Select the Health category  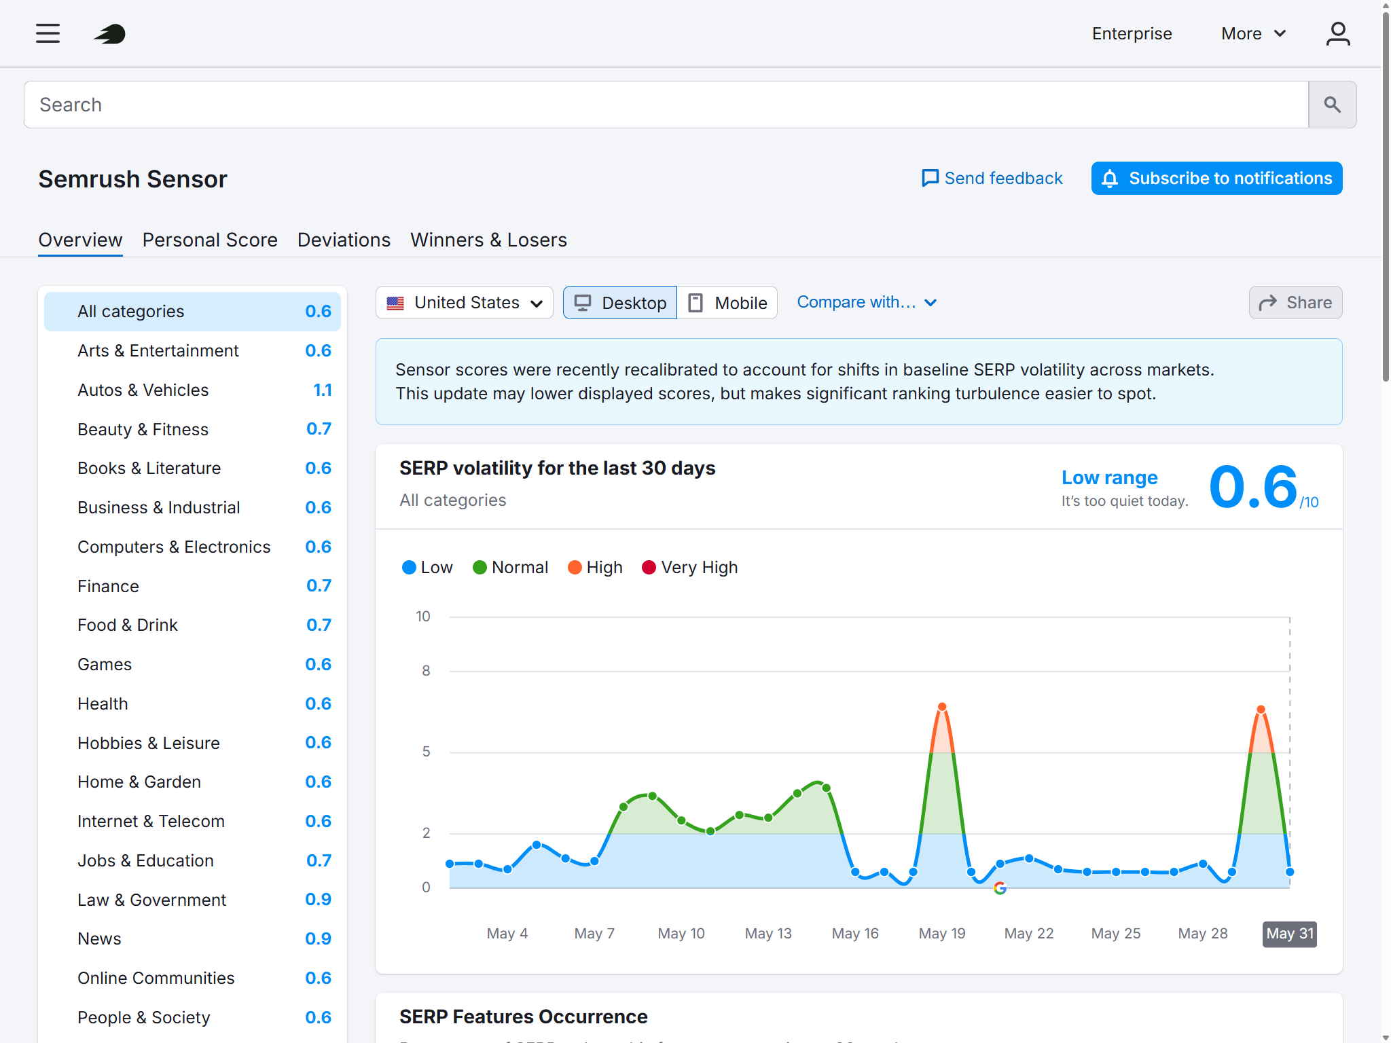(x=192, y=703)
